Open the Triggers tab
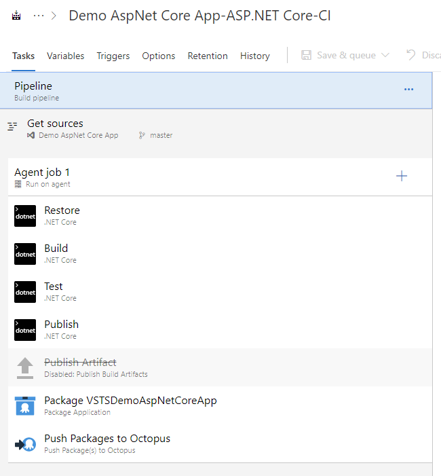The height and width of the screenshot is (476, 441). pyautogui.click(x=113, y=56)
